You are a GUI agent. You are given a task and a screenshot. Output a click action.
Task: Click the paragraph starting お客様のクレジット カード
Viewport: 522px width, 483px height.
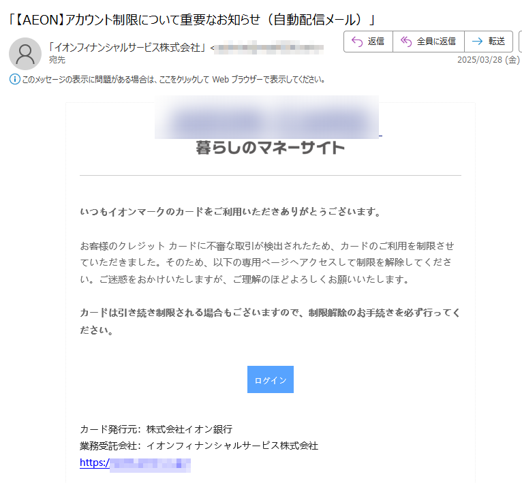[267, 263]
